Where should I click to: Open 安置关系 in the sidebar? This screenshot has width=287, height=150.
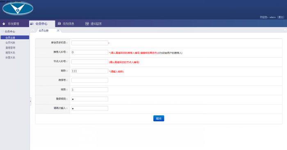(10, 58)
